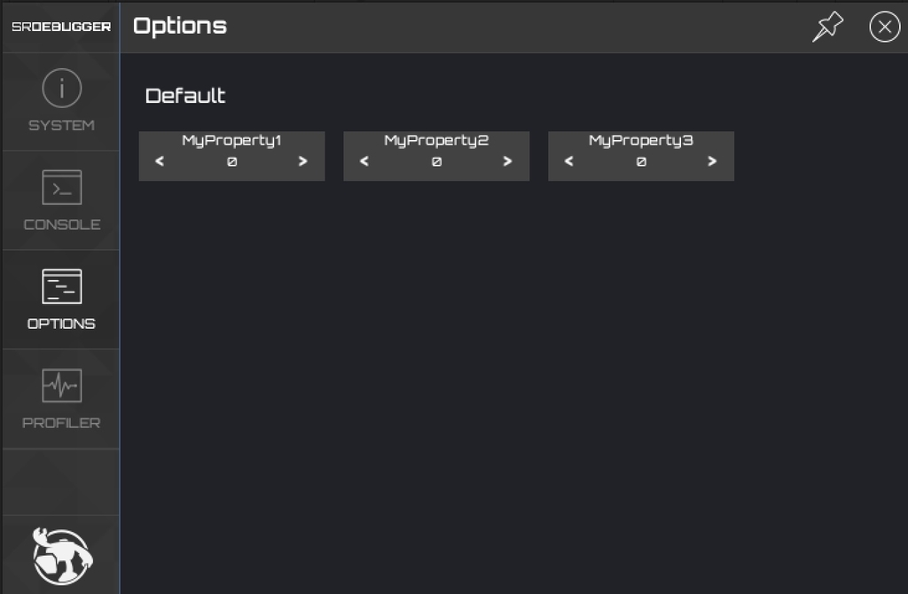
Task: Open the Console tab icon
Action: click(61, 187)
